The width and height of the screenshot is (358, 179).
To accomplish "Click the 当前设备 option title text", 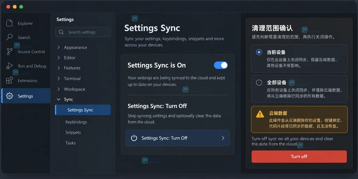I will tap(276, 52).
